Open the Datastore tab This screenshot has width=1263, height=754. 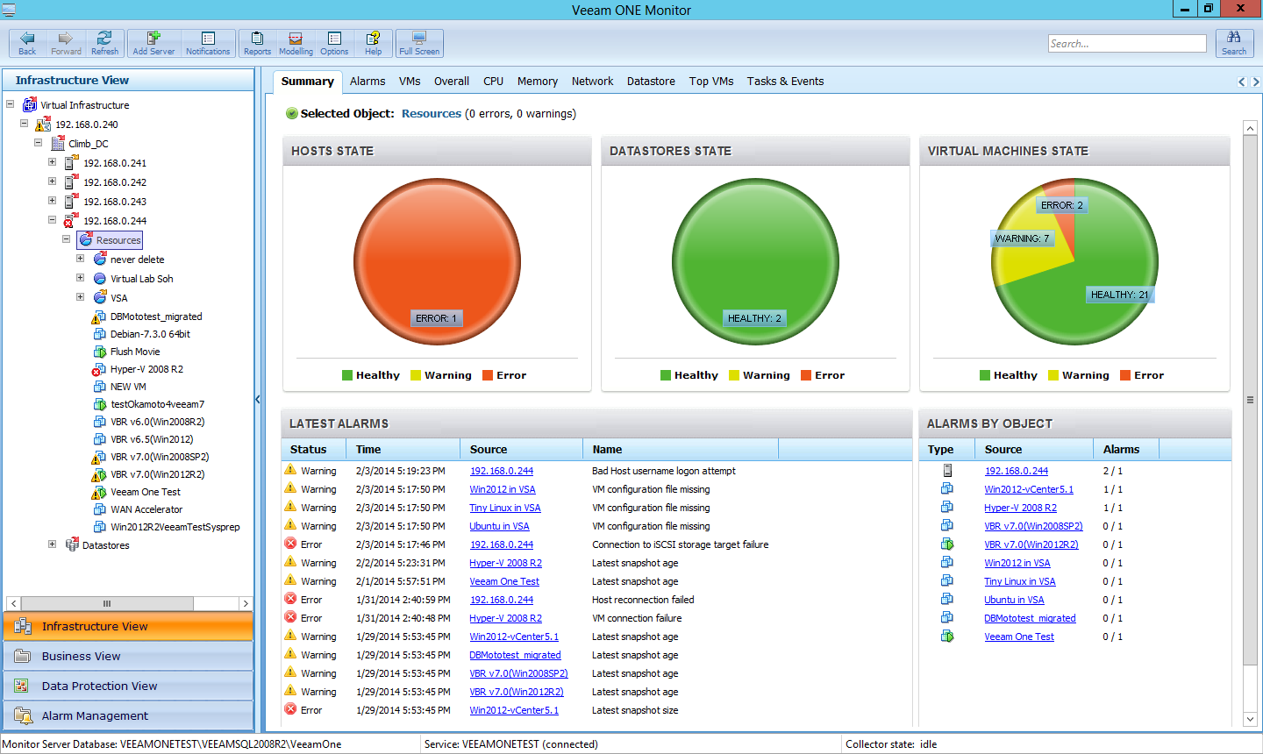tap(651, 81)
